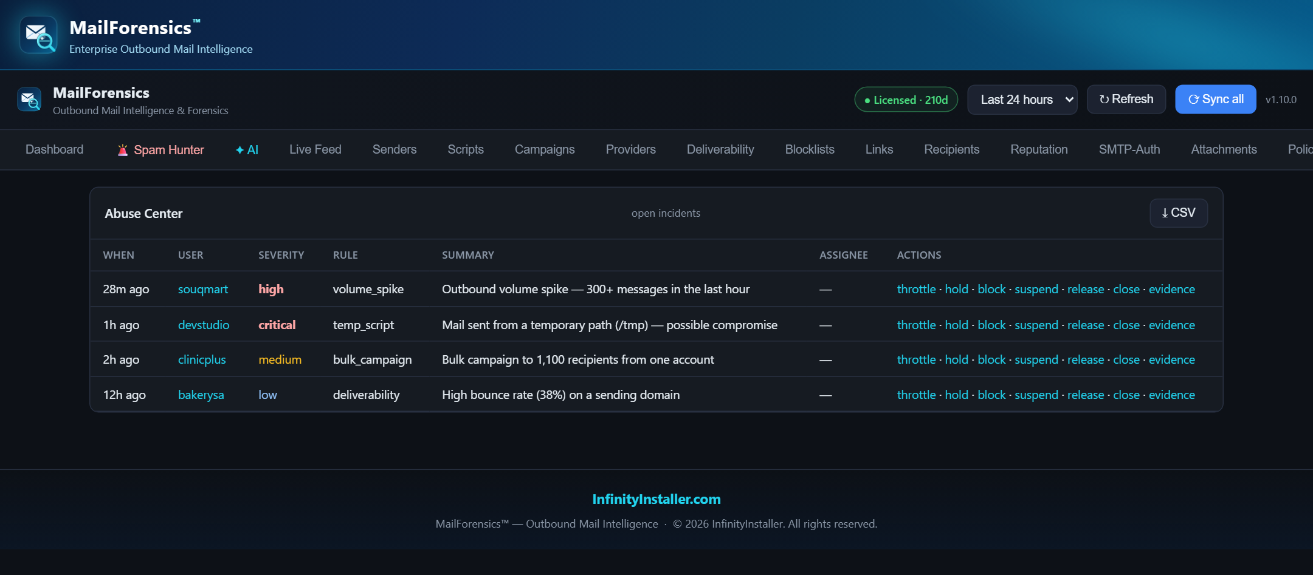Open user souqmart link

pos(203,289)
